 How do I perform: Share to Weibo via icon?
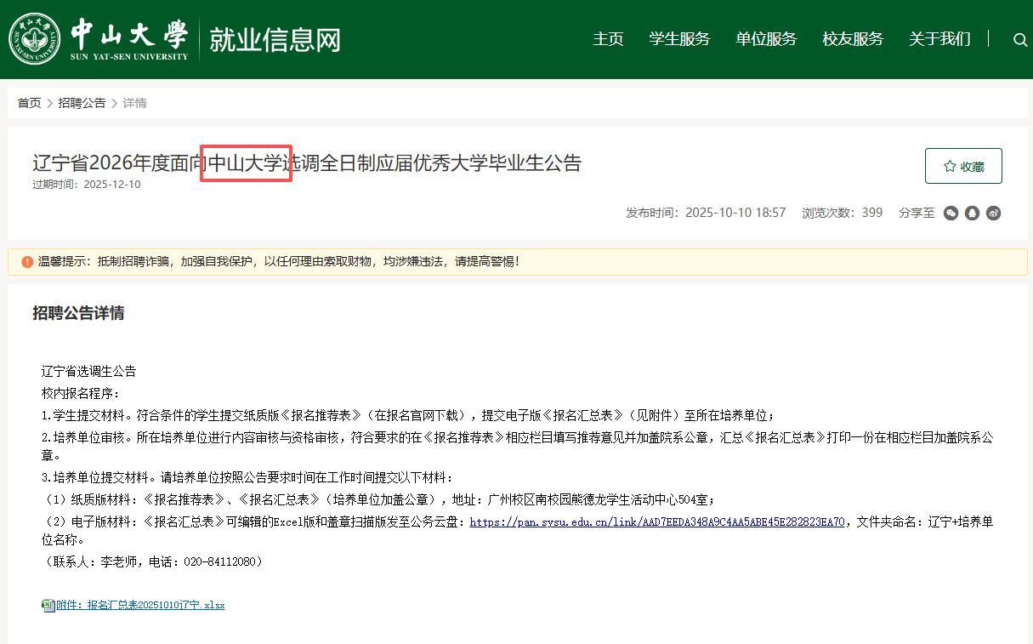pos(993,213)
